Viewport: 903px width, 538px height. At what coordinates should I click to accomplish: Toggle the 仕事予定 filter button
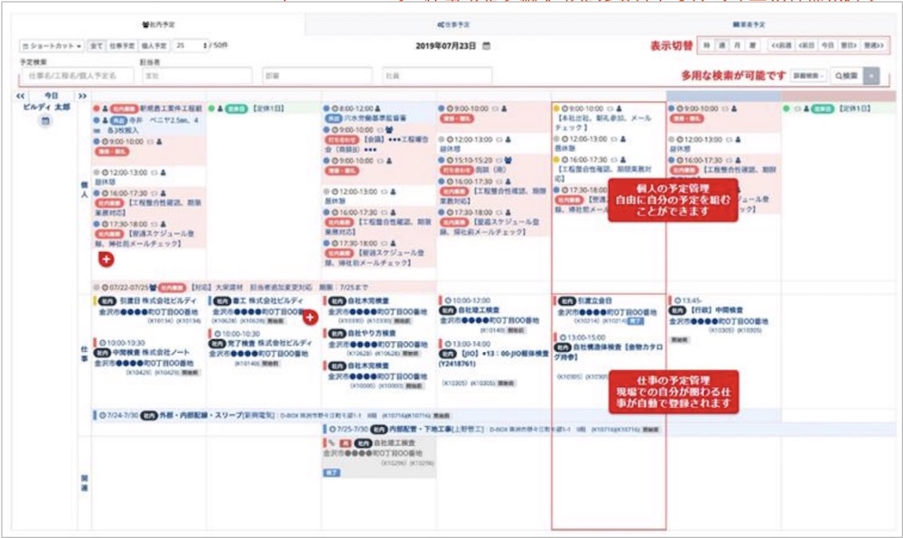tap(122, 45)
